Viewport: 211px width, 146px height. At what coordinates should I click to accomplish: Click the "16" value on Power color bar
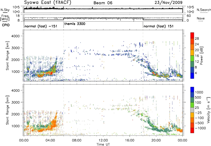tap(197, 56)
